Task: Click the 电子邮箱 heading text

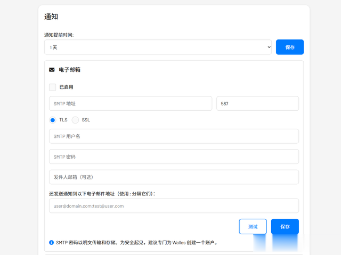Action: (70, 70)
